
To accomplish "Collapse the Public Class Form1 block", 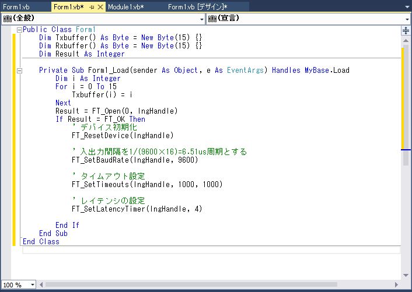I will [19, 30].
